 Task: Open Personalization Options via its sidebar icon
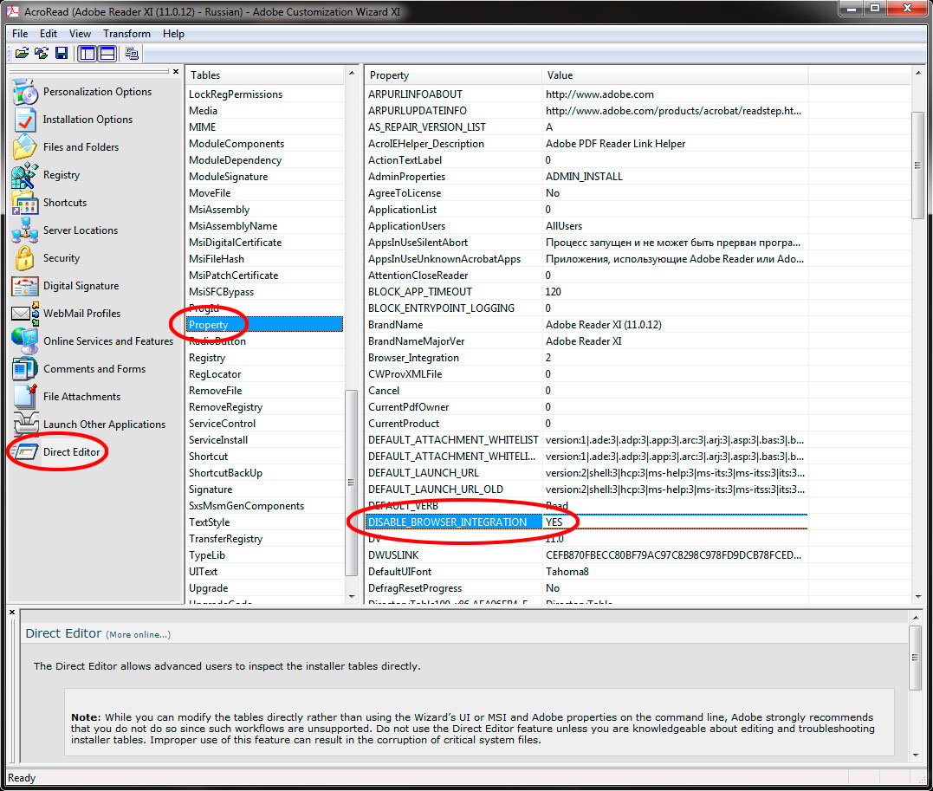pyautogui.click(x=25, y=92)
